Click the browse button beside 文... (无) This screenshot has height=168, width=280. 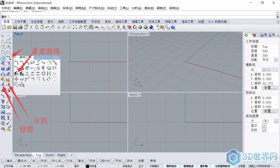click(x=276, y=121)
